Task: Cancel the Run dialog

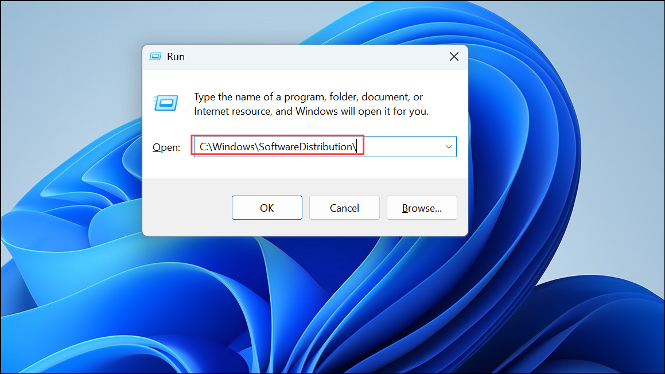Action: click(344, 208)
